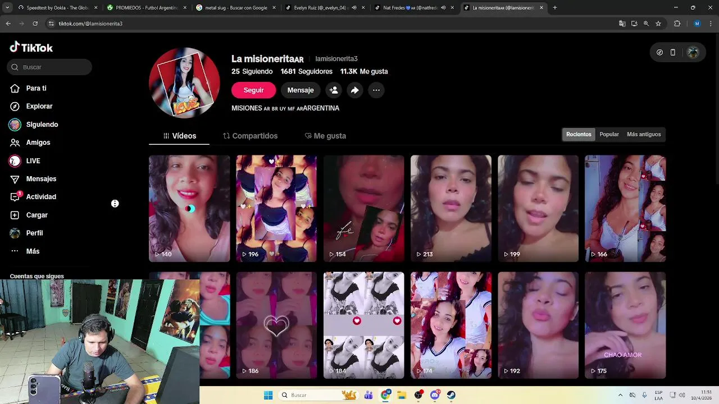Click the install-app icon in address bar
Viewport: 719px width, 404px height.
pos(634,24)
